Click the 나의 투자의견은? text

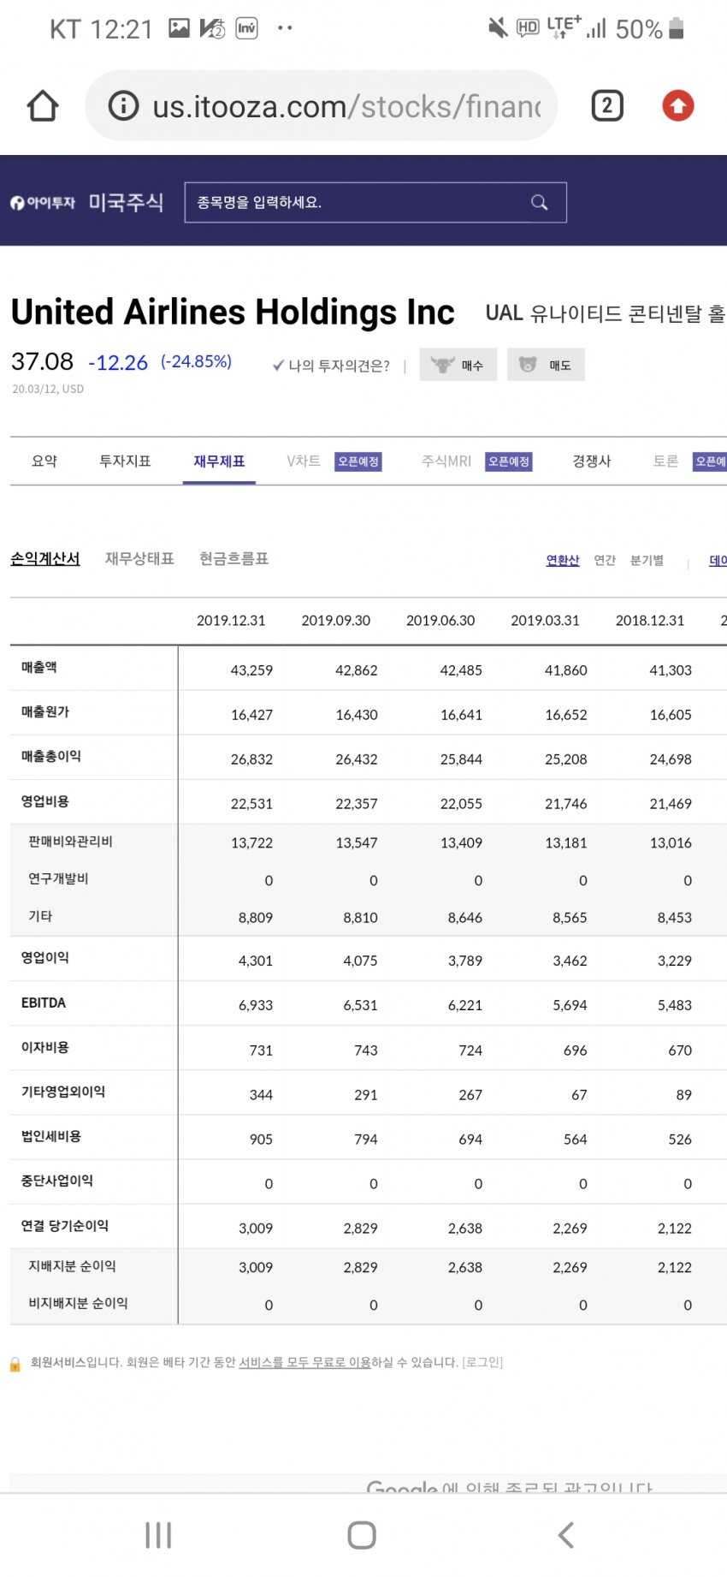coord(339,366)
